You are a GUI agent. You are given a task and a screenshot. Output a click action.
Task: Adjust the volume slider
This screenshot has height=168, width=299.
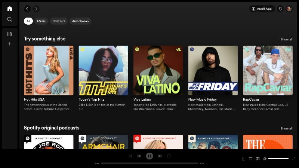[x=278, y=159]
